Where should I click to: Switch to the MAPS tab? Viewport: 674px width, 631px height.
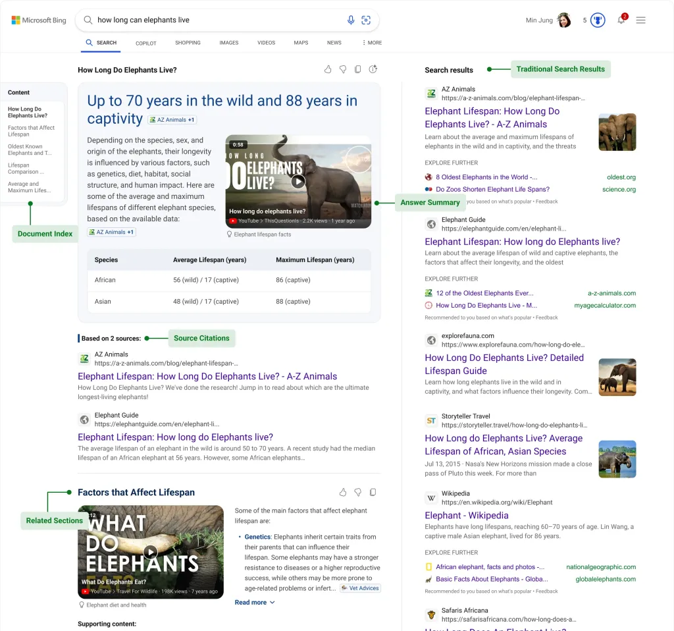coord(301,43)
